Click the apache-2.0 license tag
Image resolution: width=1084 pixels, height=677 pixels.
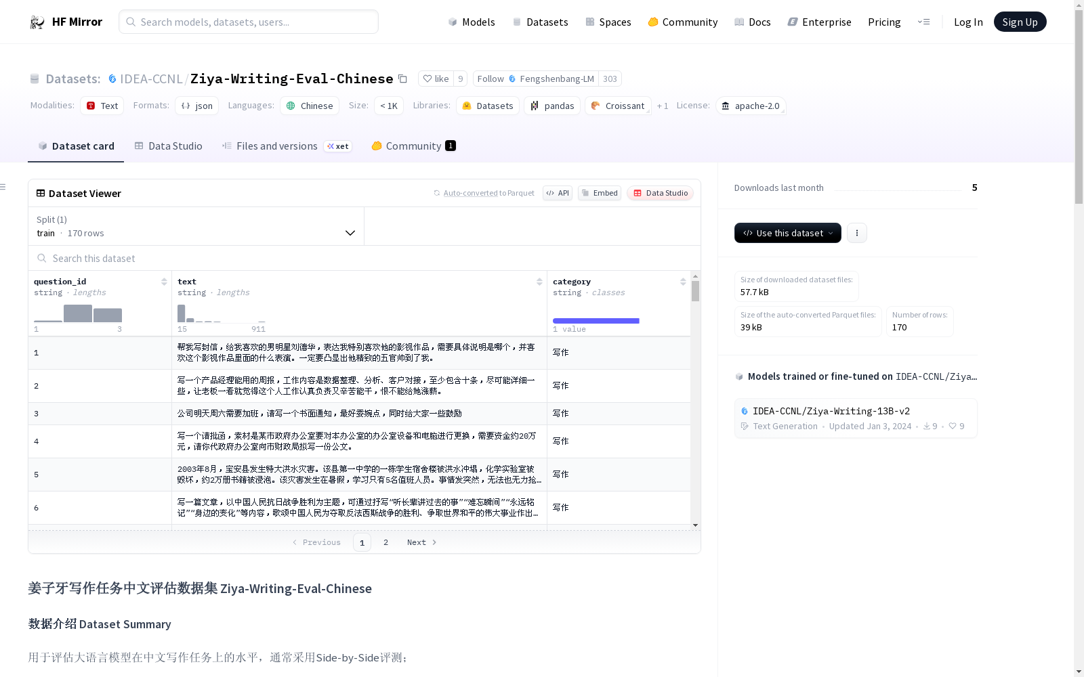coord(751,106)
